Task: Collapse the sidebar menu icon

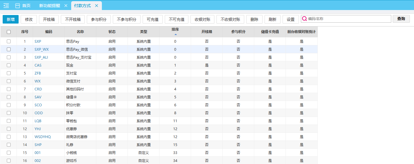Action: click(x=6, y=6)
